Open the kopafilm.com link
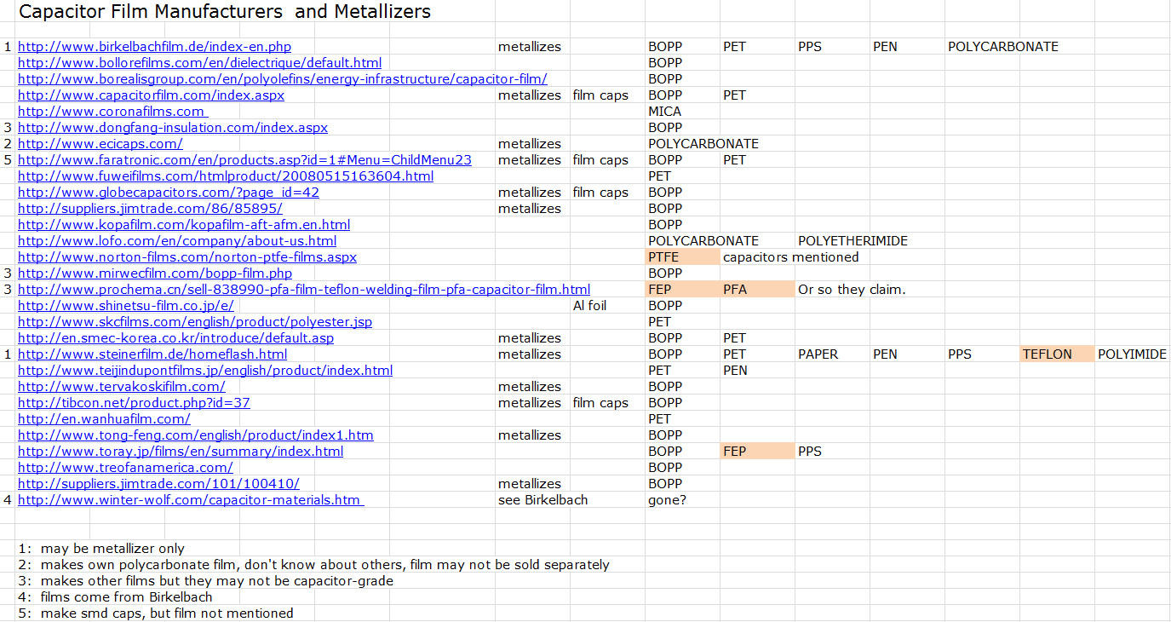The height and width of the screenshot is (622, 1171). coord(184,225)
